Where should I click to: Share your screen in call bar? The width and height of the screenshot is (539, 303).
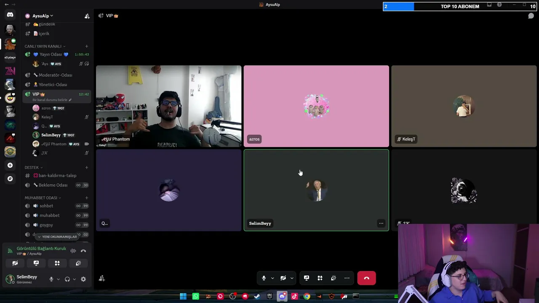pyautogui.click(x=307, y=278)
